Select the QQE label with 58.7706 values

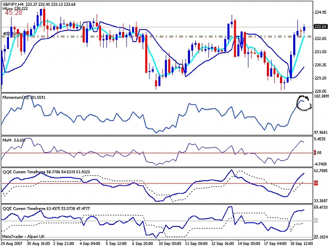point(46,172)
